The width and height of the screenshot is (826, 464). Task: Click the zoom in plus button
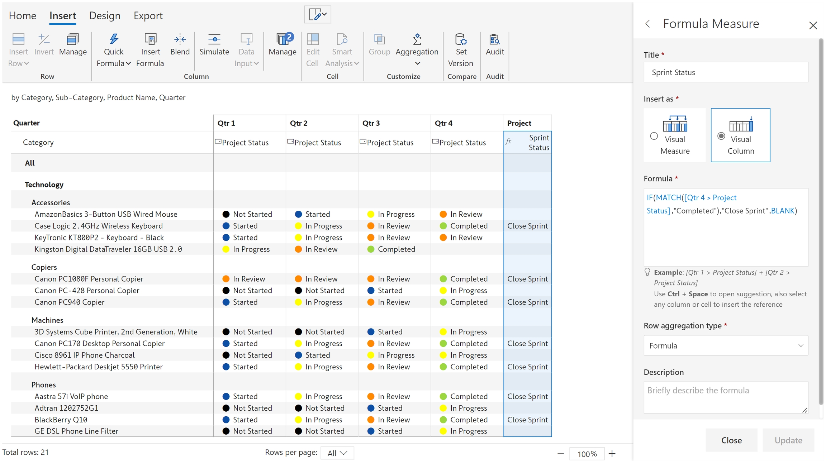(x=612, y=454)
